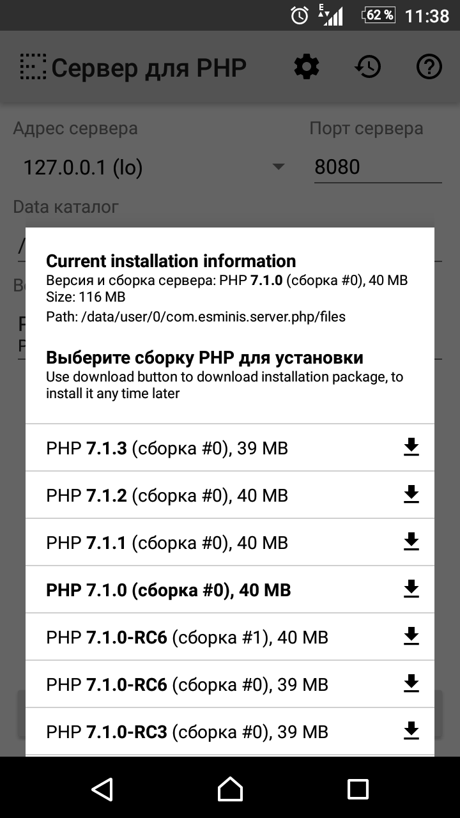Download the PHP 7.1.0-RC3 package
460x818 pixels.
coord(411,732)
